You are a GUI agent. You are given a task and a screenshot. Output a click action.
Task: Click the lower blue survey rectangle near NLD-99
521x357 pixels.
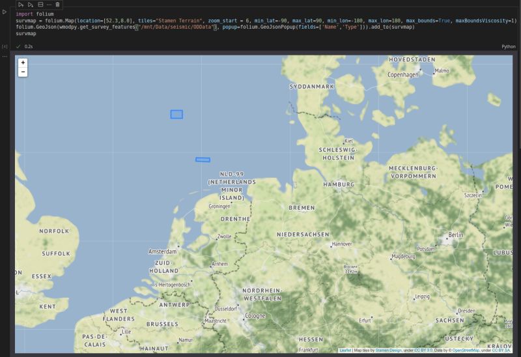coord(203,160)
